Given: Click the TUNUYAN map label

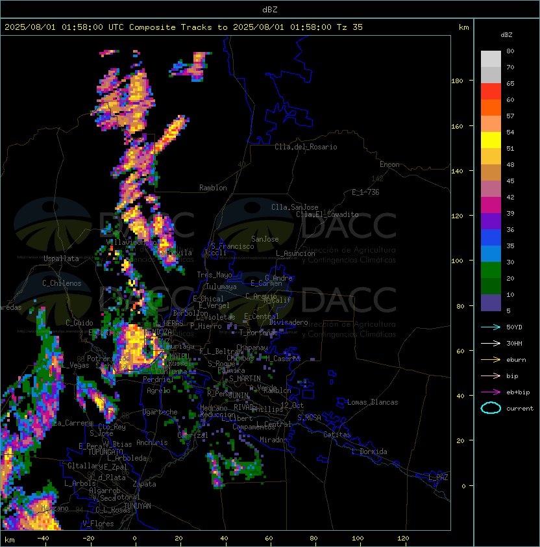Looking at the screenshot, I should (138, 506).
